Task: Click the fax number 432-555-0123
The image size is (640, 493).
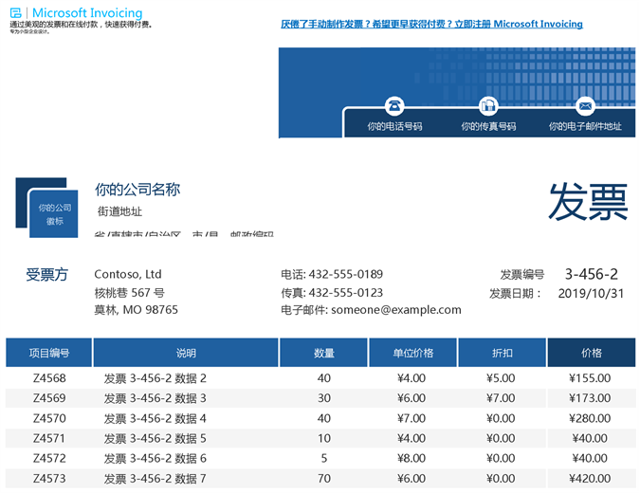Action: click(346, 293)
